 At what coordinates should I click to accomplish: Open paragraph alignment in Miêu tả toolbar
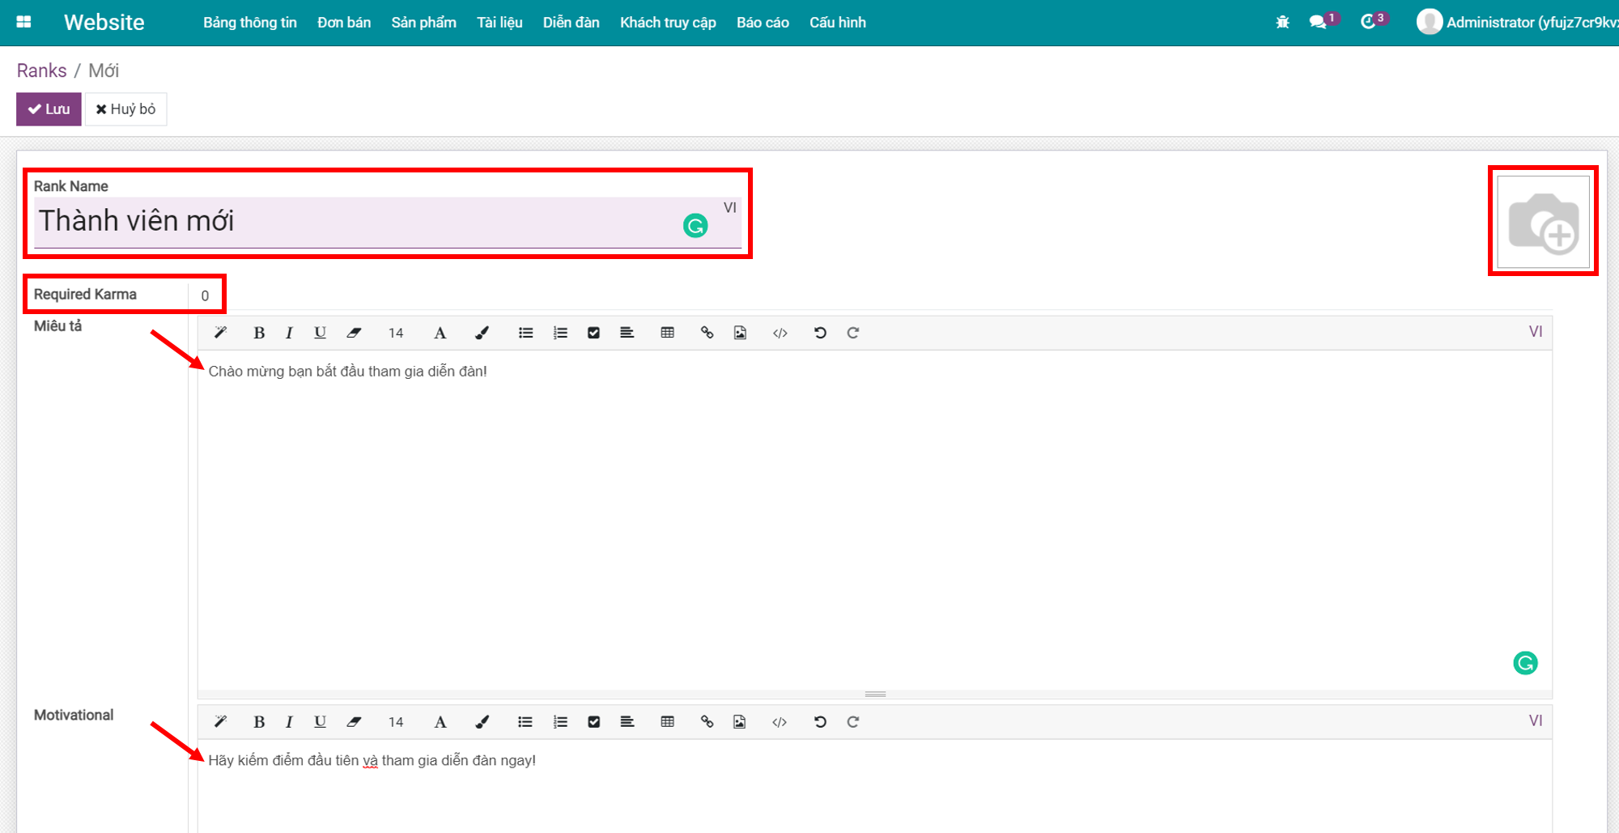pos(627,333)
